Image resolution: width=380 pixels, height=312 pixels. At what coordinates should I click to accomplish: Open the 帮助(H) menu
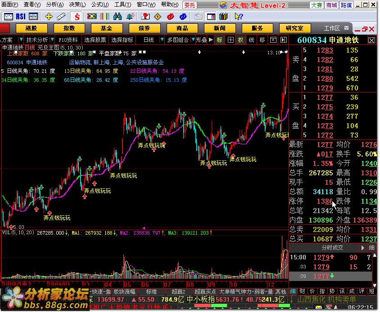tap(170, 4)
